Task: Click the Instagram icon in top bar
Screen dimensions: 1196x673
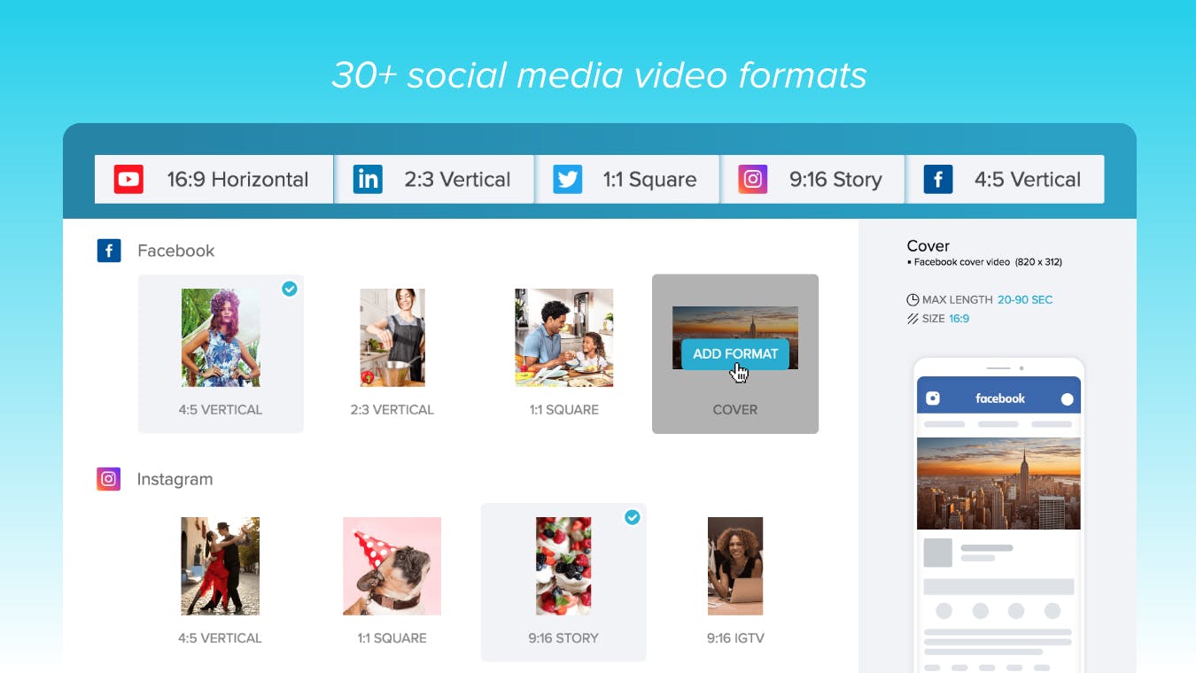Action: 753,180
